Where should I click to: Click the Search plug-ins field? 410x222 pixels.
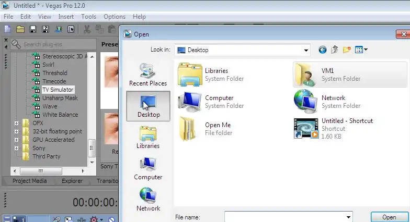click(53, 44)
